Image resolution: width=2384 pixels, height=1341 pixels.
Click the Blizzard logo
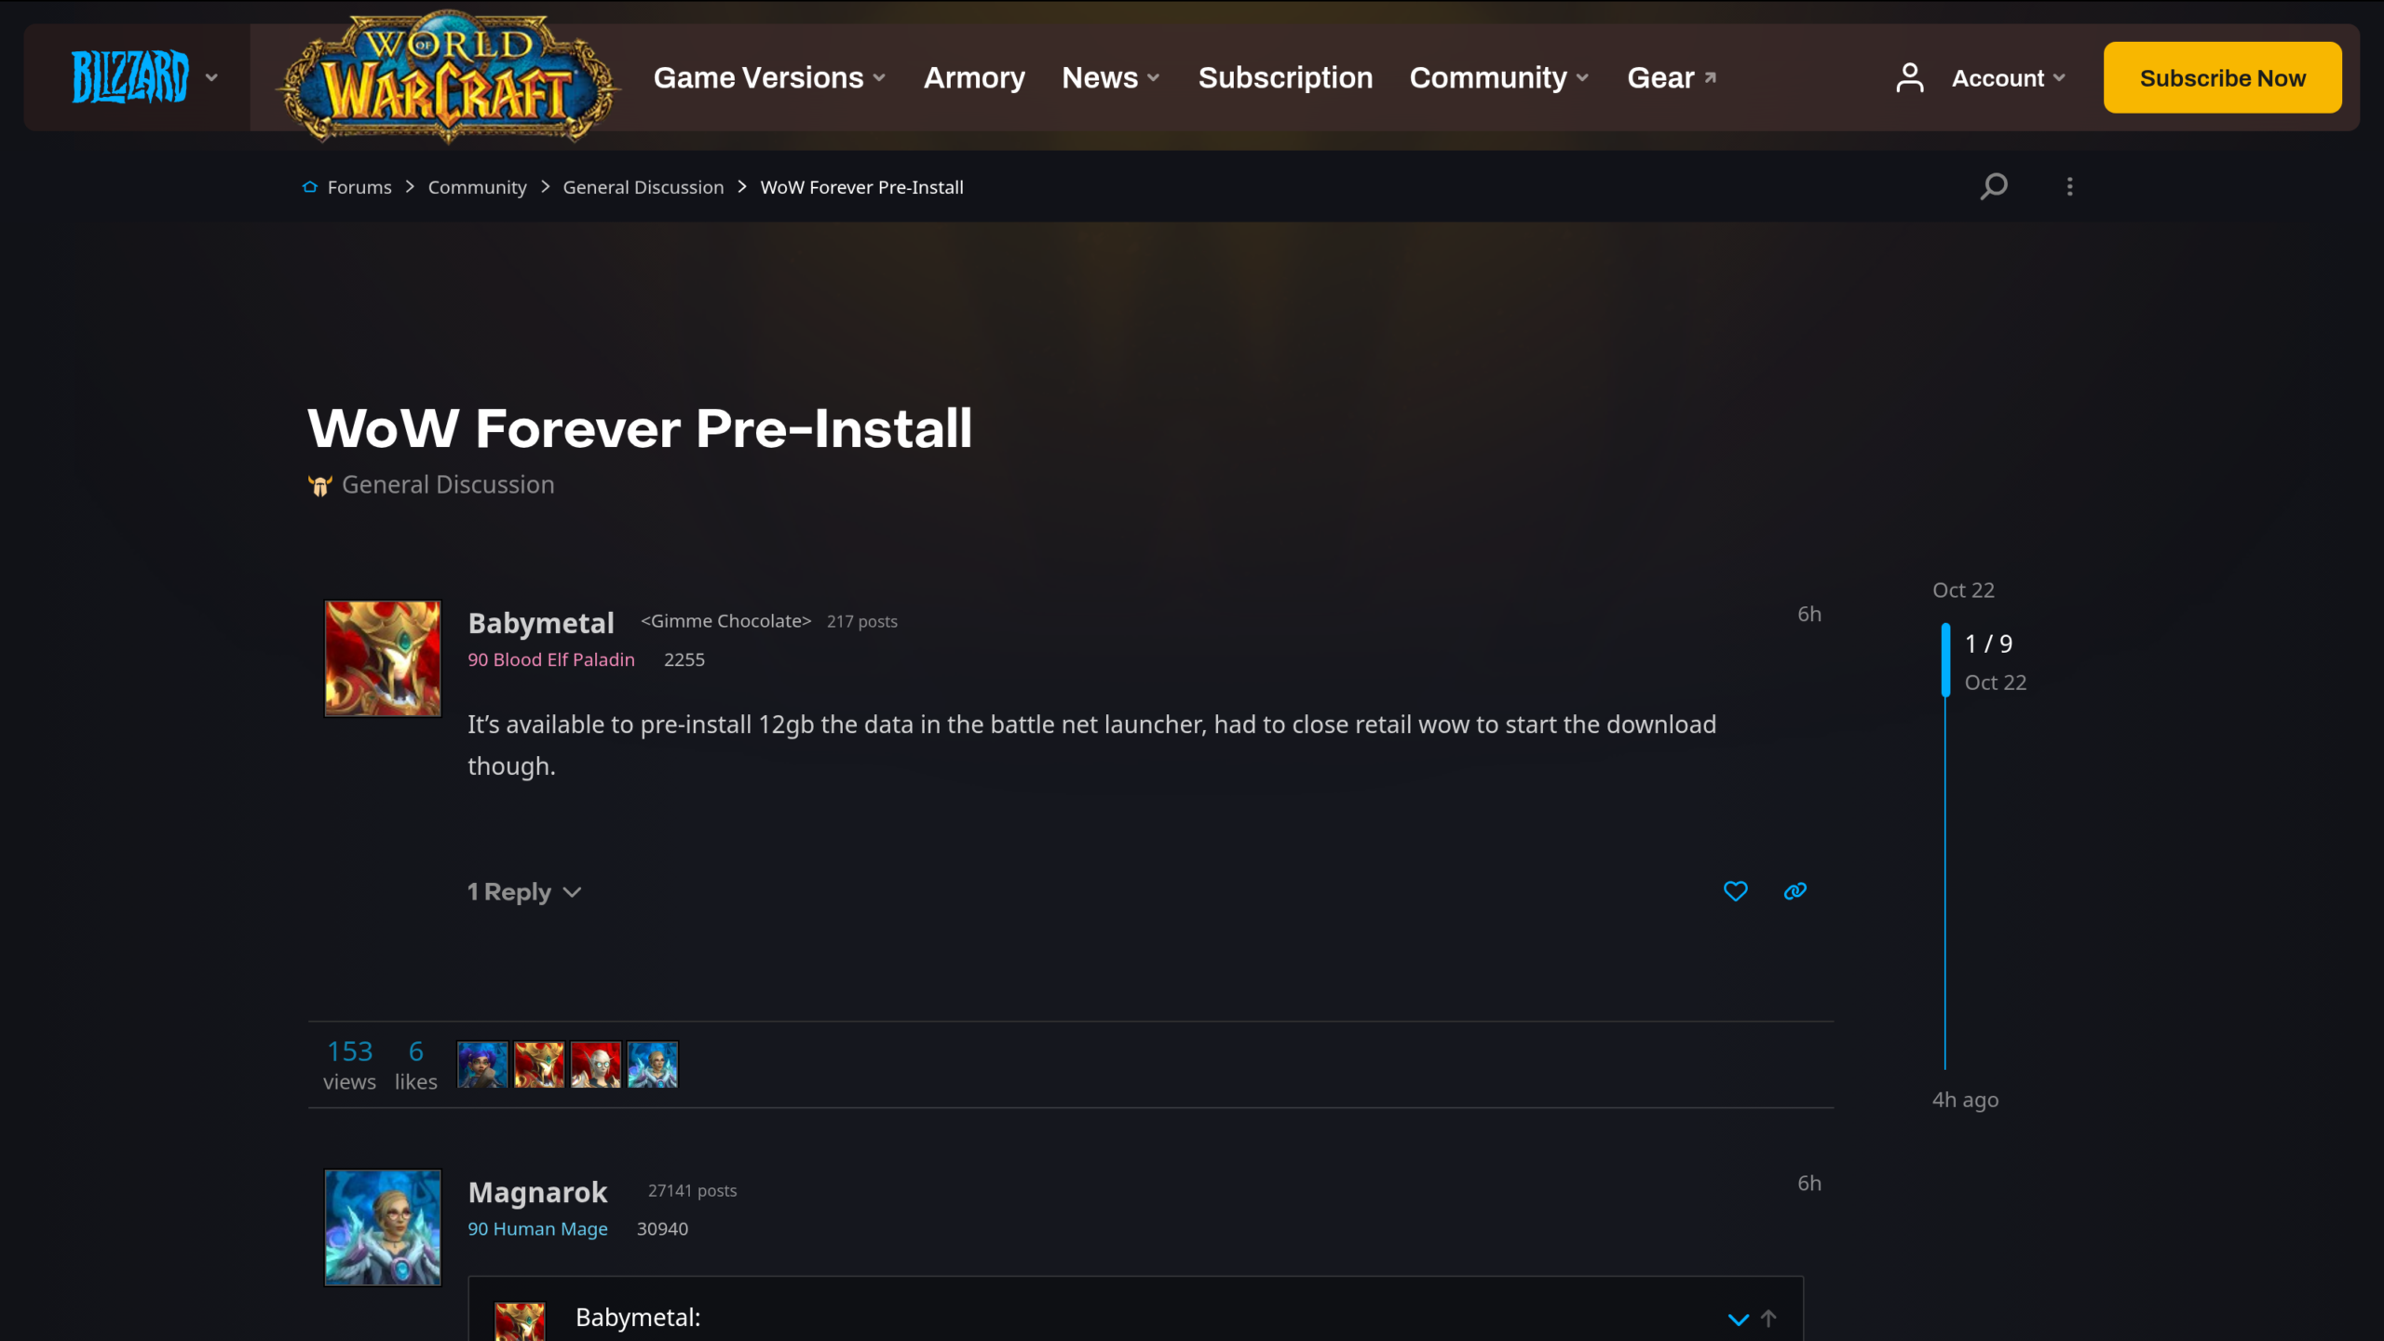pos(130,77)
